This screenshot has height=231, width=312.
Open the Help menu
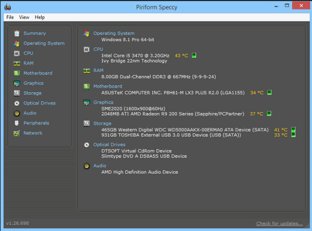[40, 17]
